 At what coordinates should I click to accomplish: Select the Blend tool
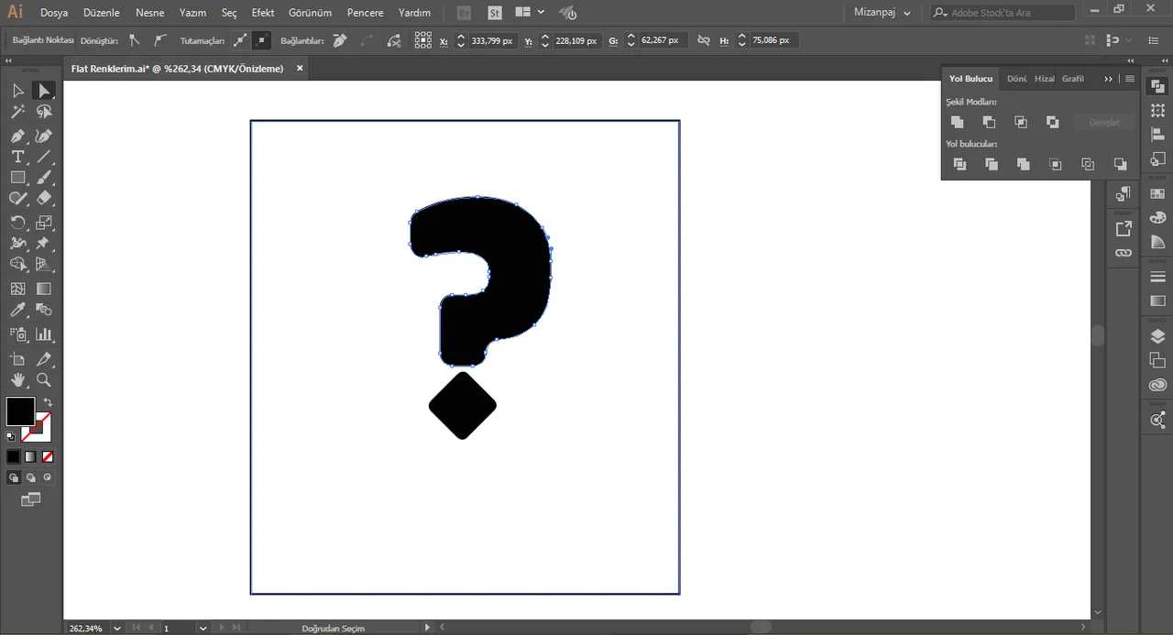(x=44, y=311)
